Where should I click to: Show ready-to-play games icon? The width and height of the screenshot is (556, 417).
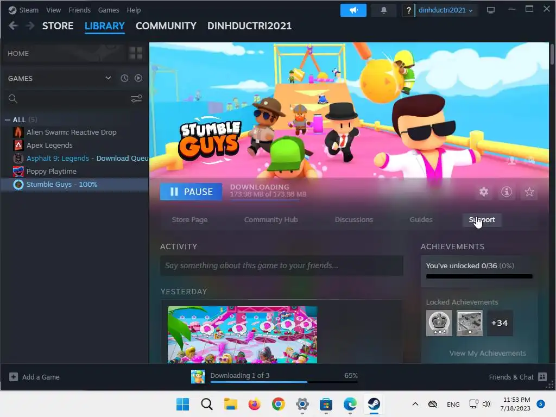(138, 78)
